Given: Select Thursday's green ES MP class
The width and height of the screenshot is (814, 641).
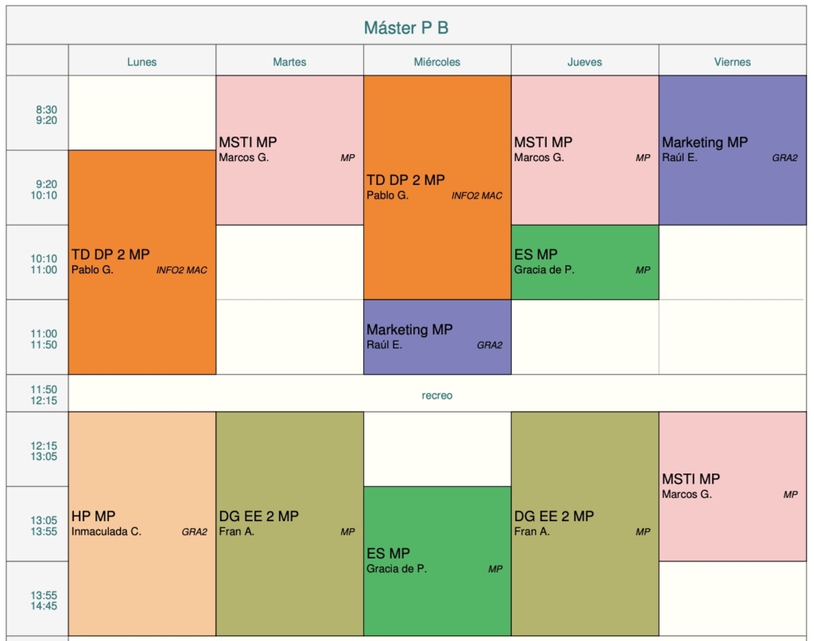Looking at the screenshot, I should (x=584, y=262).
